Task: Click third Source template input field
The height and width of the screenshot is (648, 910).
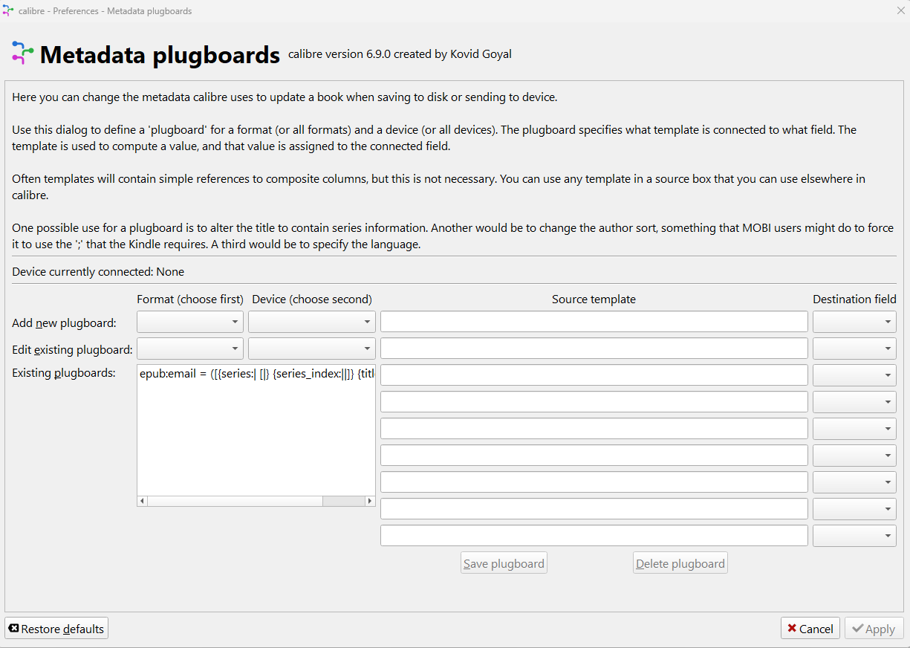Action: coord(594,375)
